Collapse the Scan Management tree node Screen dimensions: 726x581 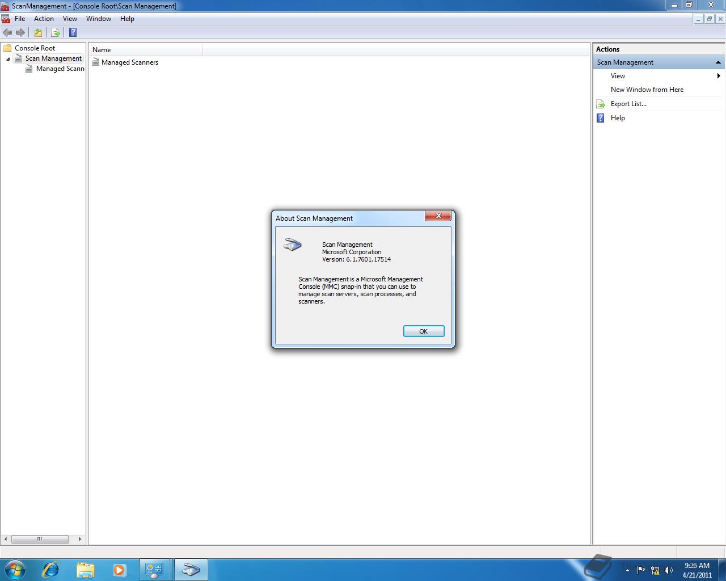click(x=8, y=59)
